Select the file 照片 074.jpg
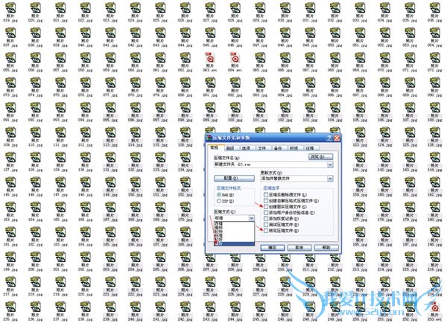The height and width of the screenshot is (323, 447). click(35, 87)
